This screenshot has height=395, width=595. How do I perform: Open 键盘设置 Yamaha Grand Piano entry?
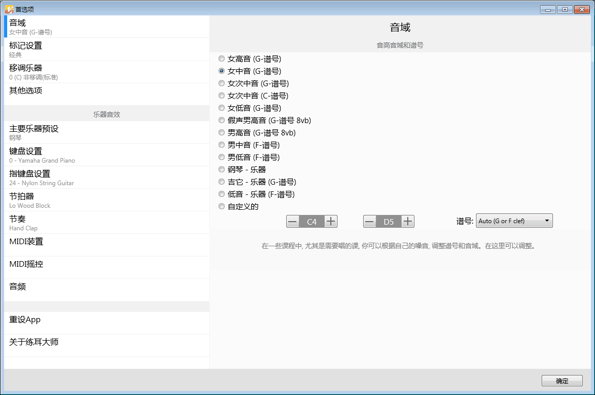[x=107, y=155]
